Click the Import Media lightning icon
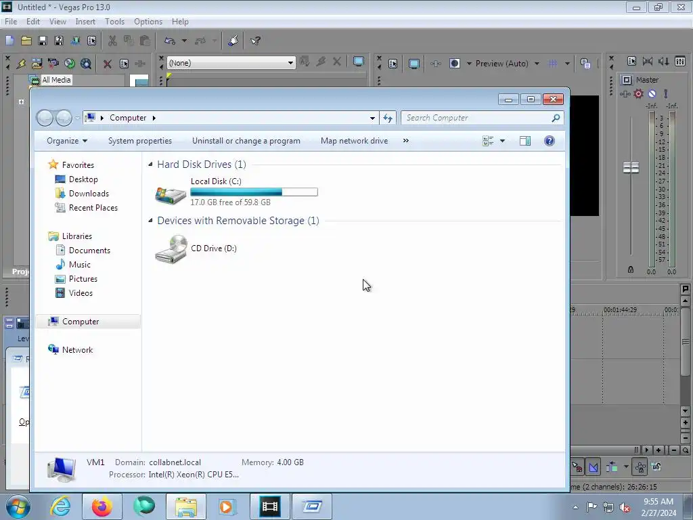693x520 pixels. [x=21, y=64]
